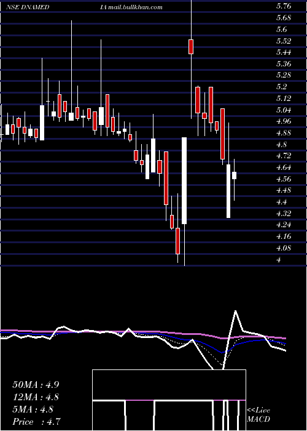Click the most recent candlestick on the chart
The width and height of the screenshot is (307, 431).
[x=234, y=175]
